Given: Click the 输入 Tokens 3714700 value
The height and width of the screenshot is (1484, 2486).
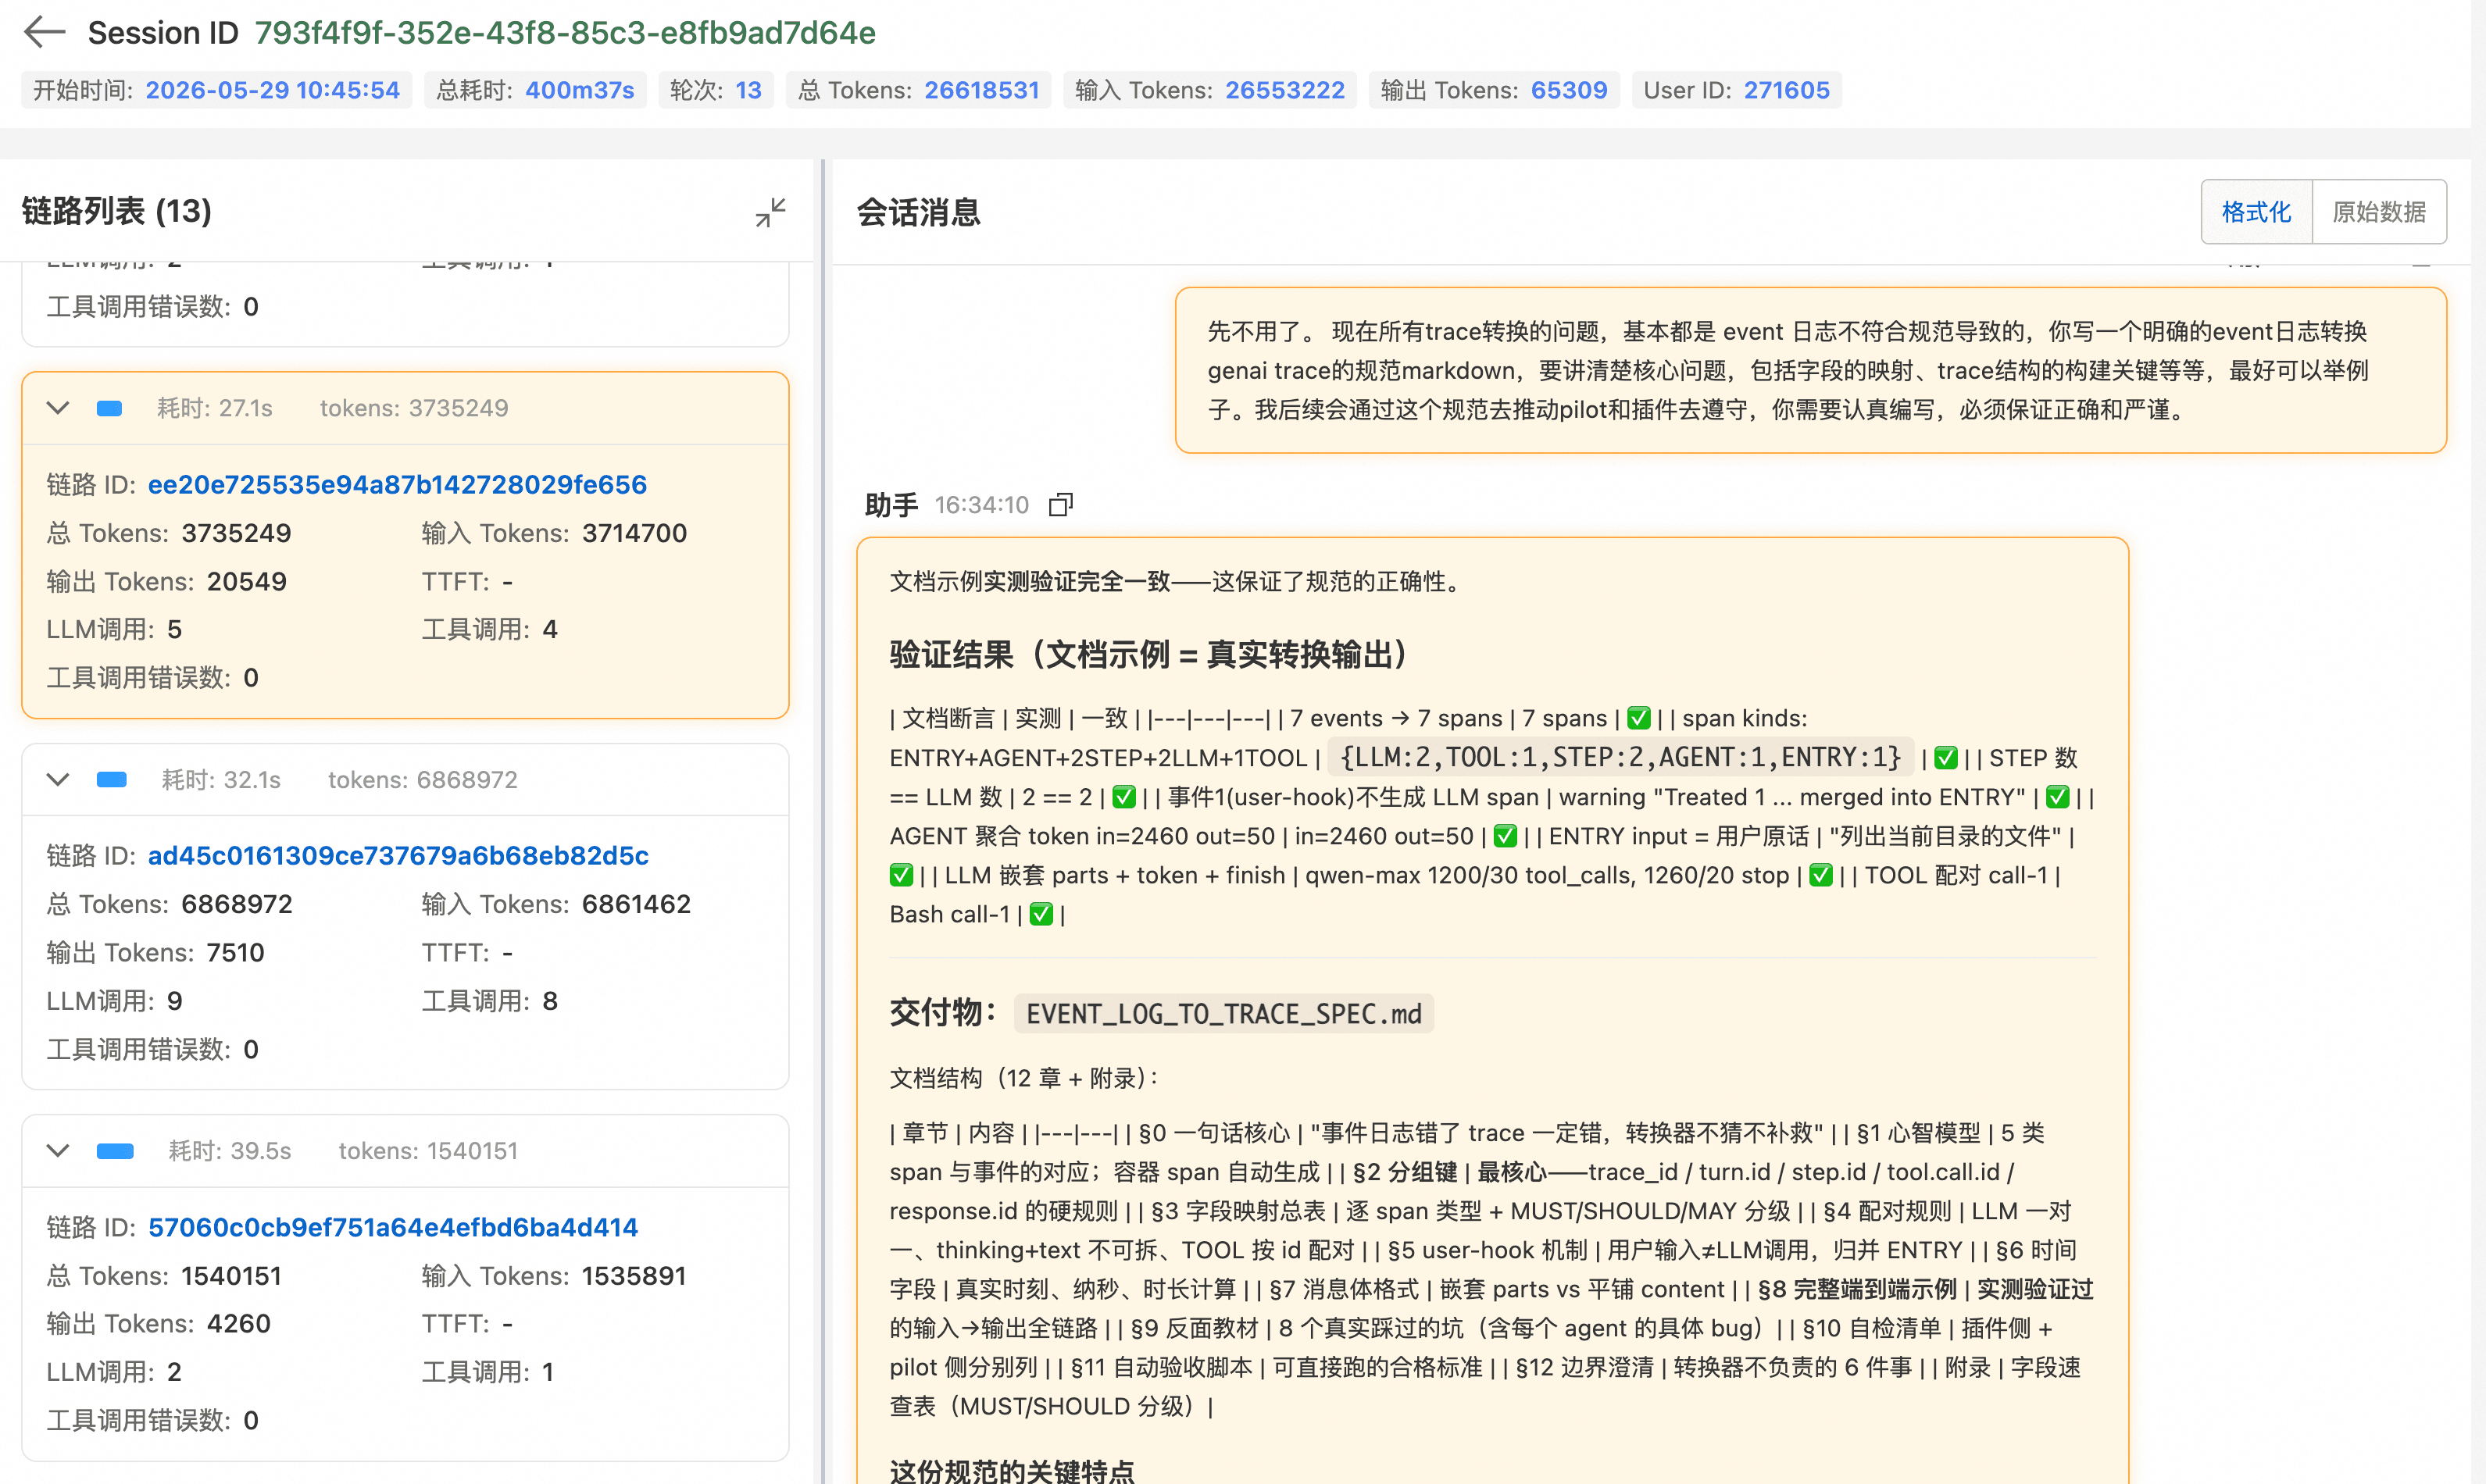Looking at the screenshot, I should point(635,533).
